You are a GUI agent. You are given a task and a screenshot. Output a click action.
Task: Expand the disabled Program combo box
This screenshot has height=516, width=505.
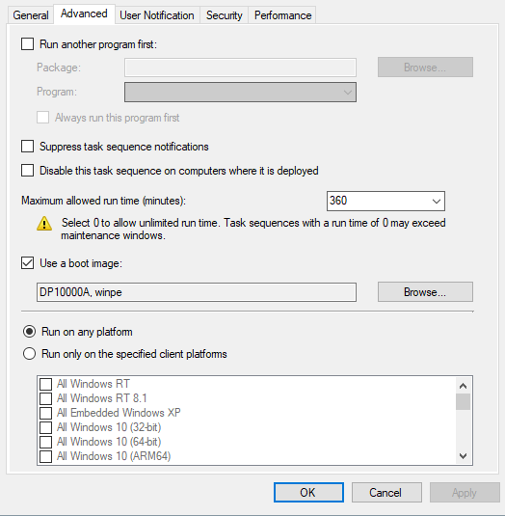coord(240,93)
